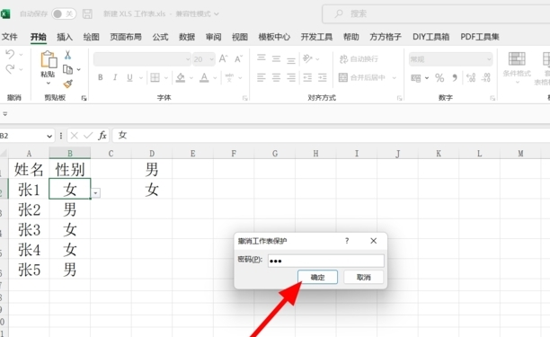Select cell containing 姓名
Image resolution: width=550 pixels, height=337 pixels.
(29, 169)
